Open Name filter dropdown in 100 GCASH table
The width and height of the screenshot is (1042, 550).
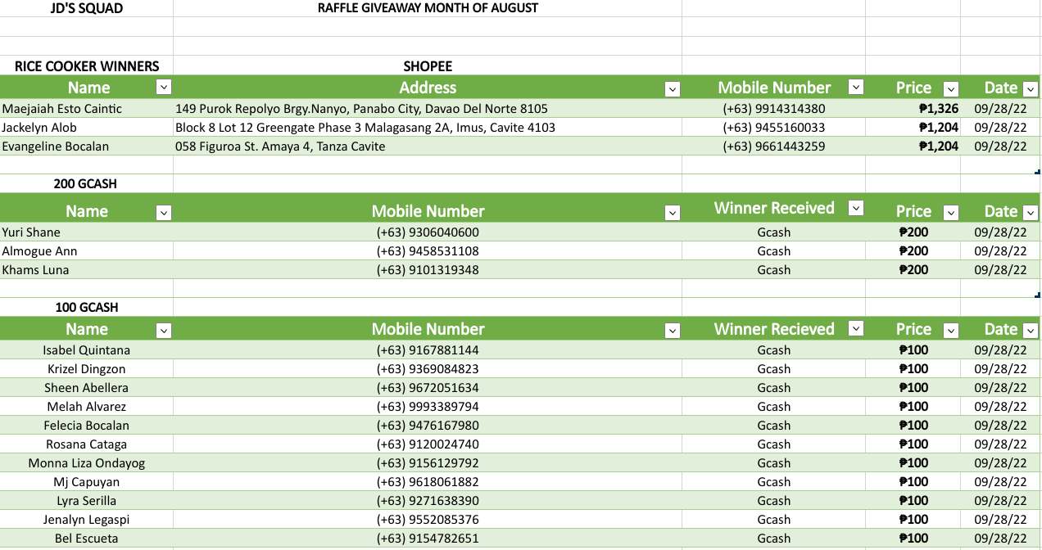click(164, 331)
